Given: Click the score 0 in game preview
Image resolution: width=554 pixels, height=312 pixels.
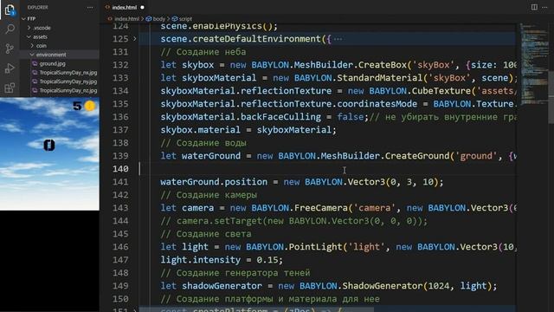Looking at the screenshot, I should click(49, 146).
